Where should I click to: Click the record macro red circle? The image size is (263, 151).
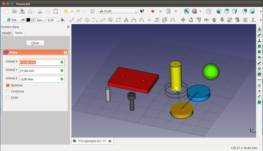coord(153,11)
